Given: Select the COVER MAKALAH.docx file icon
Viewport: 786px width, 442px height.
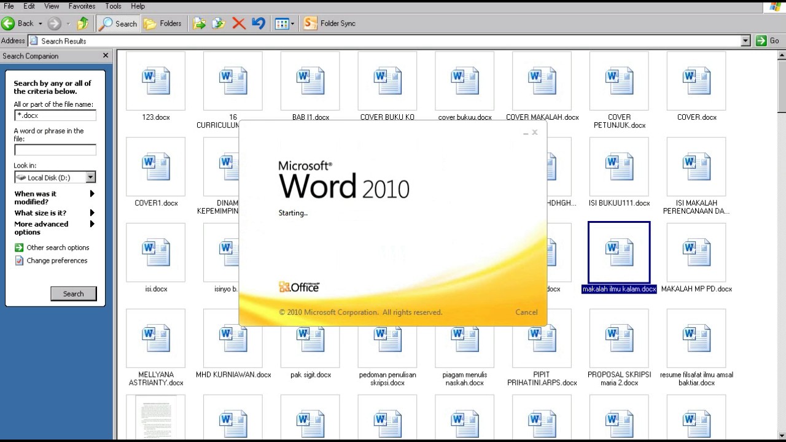Looking at the screenshot, I should click(542, 81).
